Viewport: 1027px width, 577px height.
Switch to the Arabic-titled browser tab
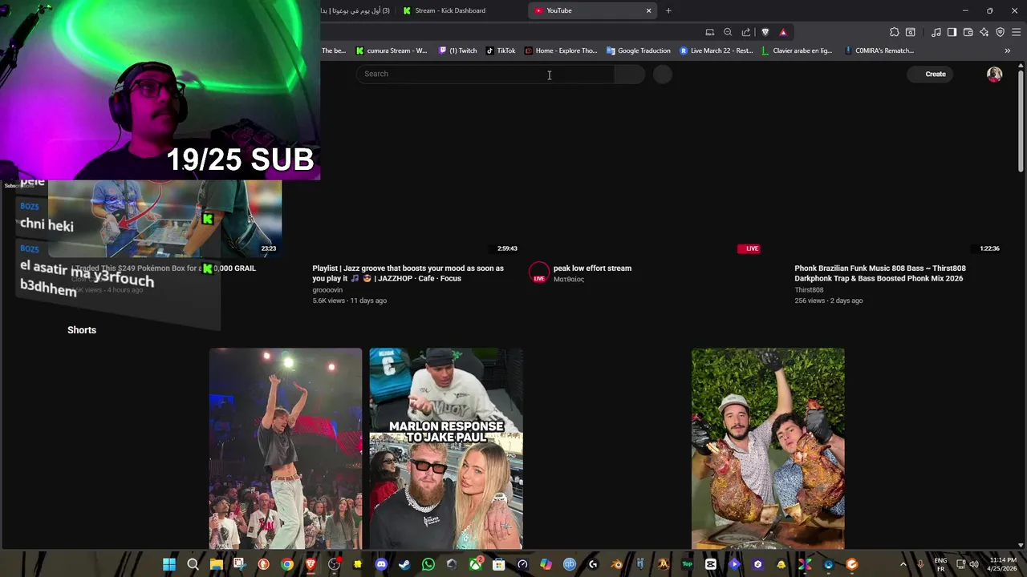point(357,10)
